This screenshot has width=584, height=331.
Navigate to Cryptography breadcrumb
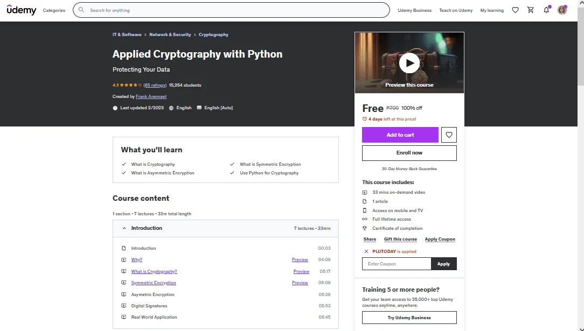pos(213,34)
